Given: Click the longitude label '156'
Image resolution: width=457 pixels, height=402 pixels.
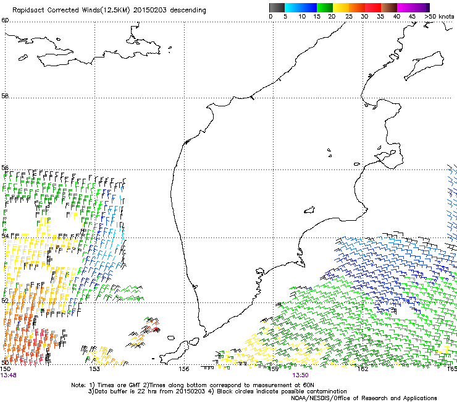Looking at the screenshot, I should coord(184,369).
